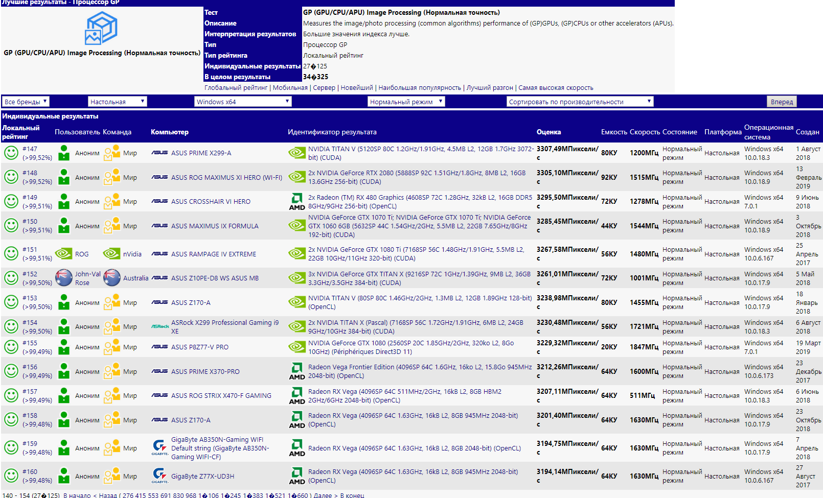Viewport: 823px width, 498px height.
Task: Click the flag icon beside team Australia
Action: click(x=111, y=278)
